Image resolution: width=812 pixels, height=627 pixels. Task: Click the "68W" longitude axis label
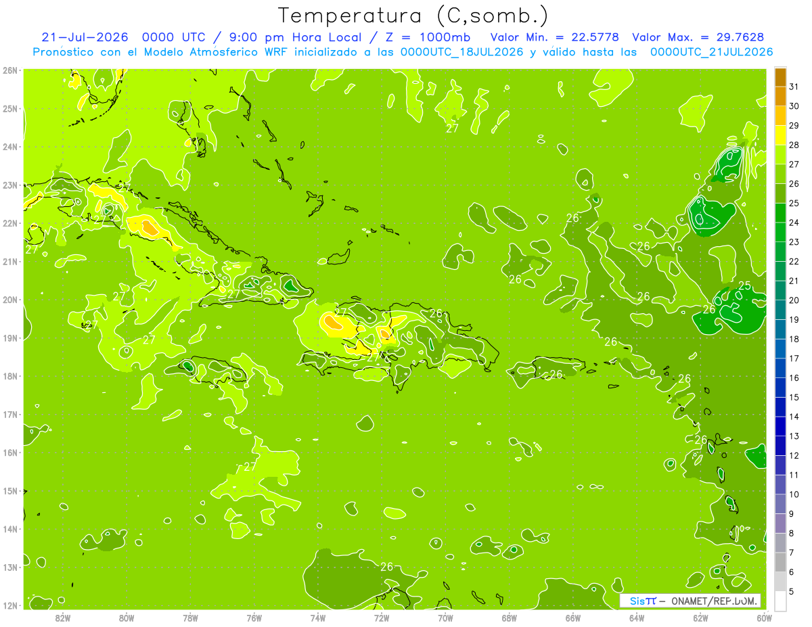[x=510, y=618]
